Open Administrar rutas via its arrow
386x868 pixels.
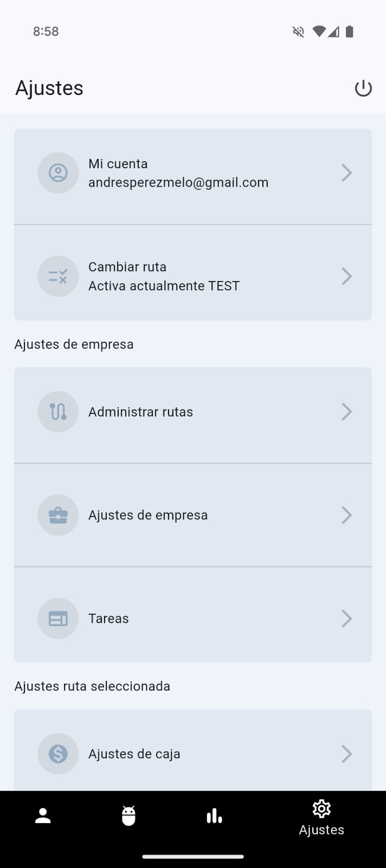coord(346,412)
